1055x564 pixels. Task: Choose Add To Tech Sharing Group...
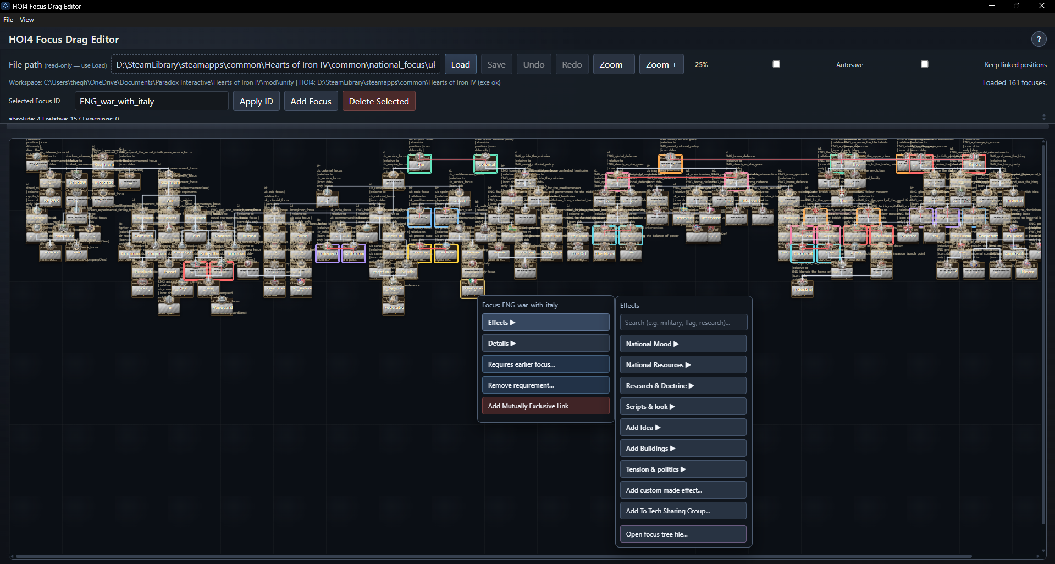pyautogui.click(x=683, y=511)
